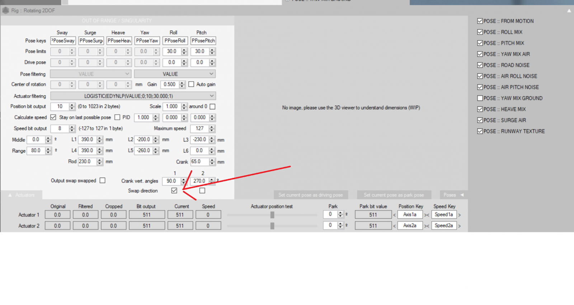Click the less-than arrow beside Axis2a
The width and height of the screenshot is (574, 305).
(x=394, y=226)
